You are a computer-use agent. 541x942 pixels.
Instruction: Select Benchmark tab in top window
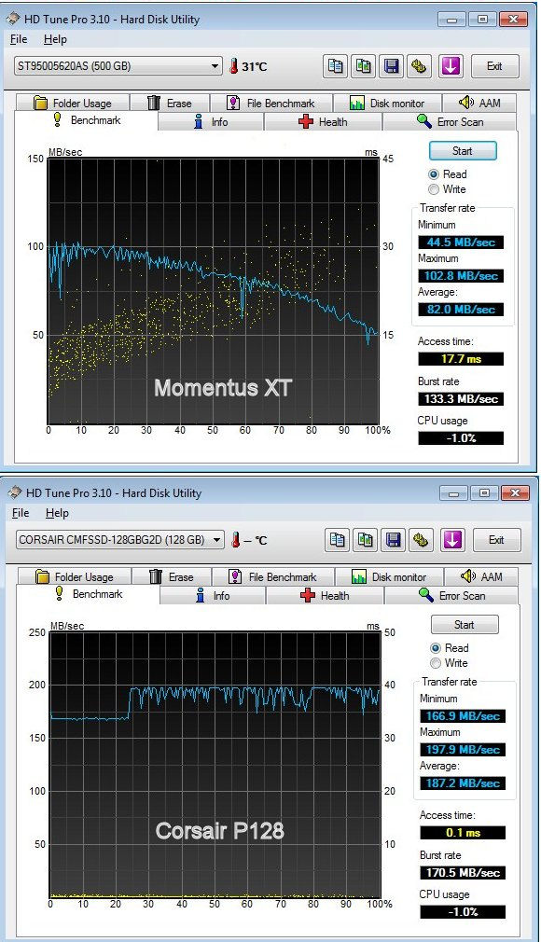[x=87, y=120]
